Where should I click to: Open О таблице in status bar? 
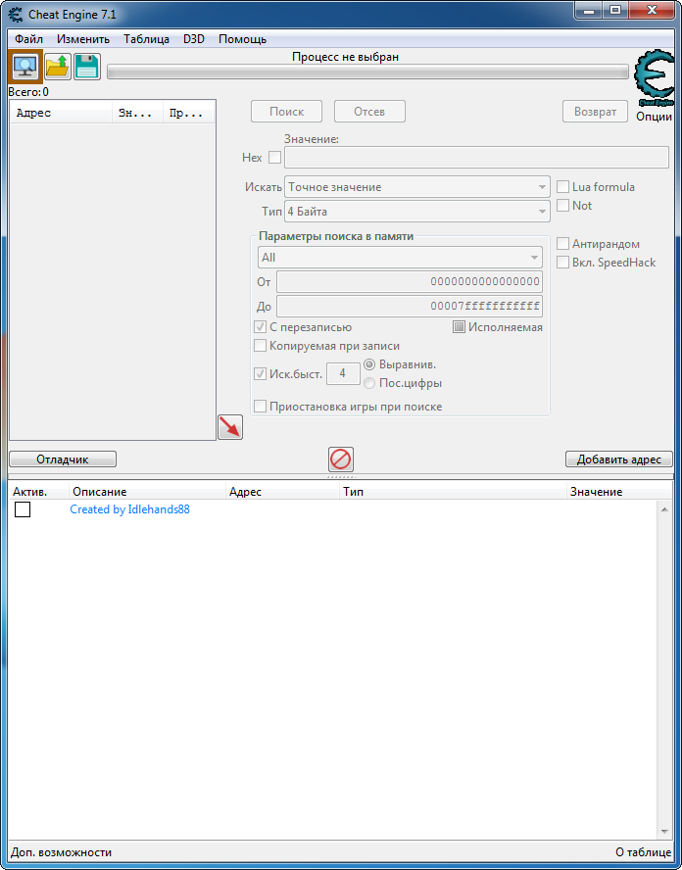pyautogui.click(x=644, y=852)
